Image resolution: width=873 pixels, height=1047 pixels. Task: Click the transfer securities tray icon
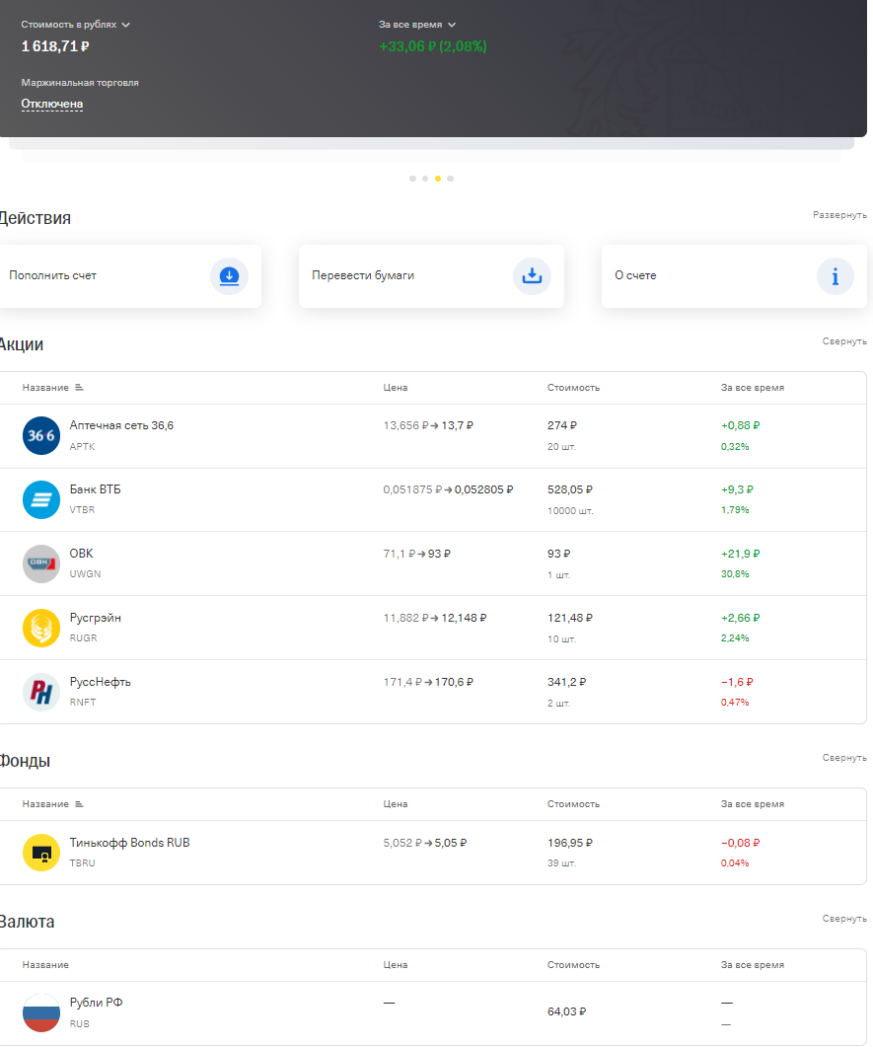pos(532,275)
